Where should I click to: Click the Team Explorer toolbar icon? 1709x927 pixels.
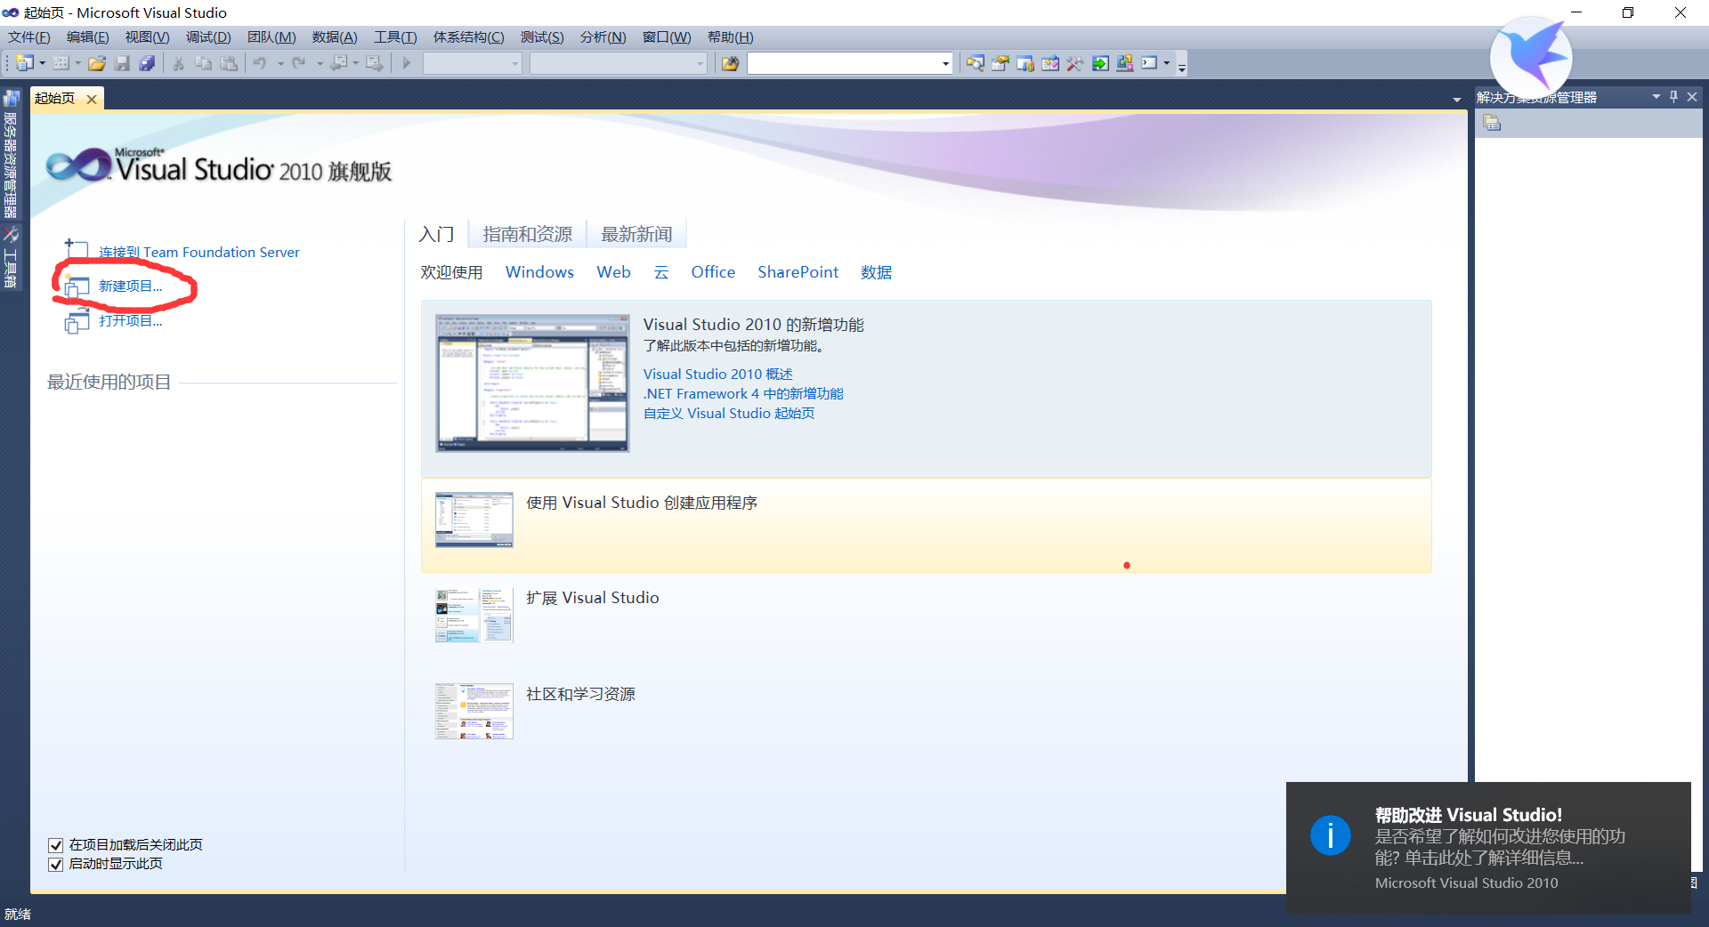click(x=1025, y=63)
